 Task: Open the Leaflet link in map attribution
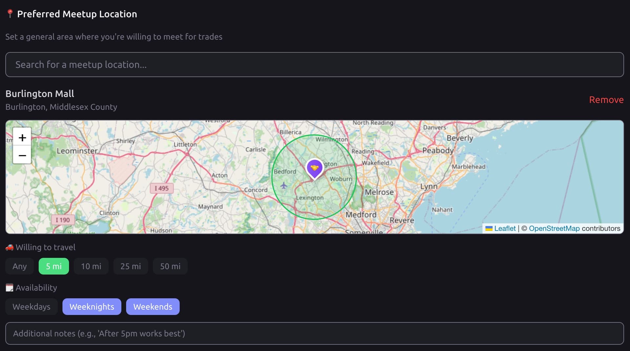[505, 228]
